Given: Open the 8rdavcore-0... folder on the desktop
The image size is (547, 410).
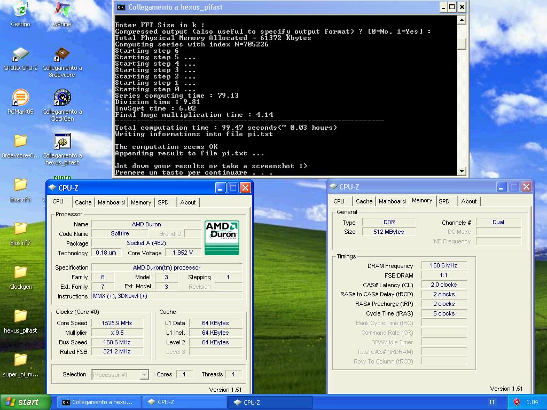Looking at the screenshot, I should [20, 146].
